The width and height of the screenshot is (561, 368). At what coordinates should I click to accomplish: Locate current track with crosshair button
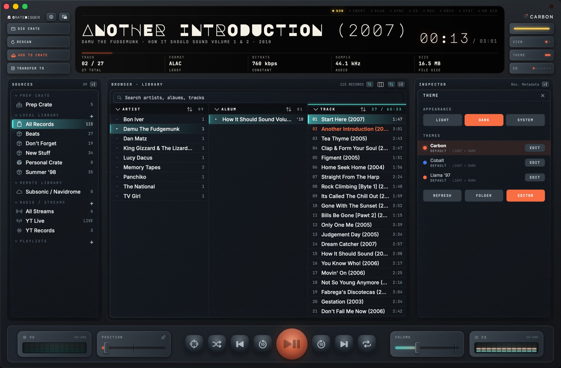coord(194,344)
